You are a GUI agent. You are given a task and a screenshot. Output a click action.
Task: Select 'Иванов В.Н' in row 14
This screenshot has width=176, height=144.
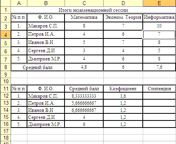46,110
